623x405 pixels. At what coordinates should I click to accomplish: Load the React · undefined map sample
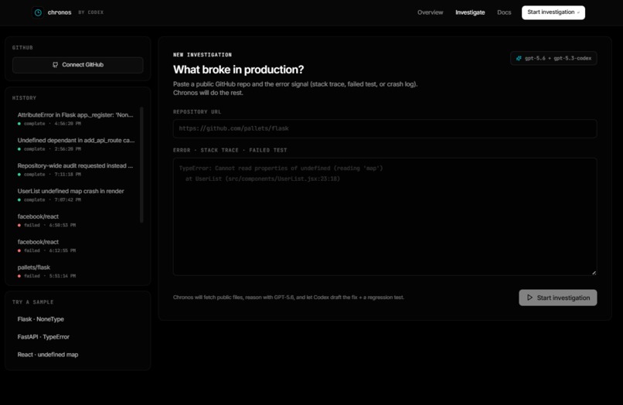click(x=48, y=355)
